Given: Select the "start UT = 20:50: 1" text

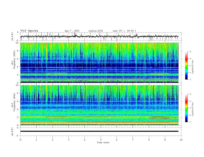Looking at the screenshot, I should tap(124, 31).
